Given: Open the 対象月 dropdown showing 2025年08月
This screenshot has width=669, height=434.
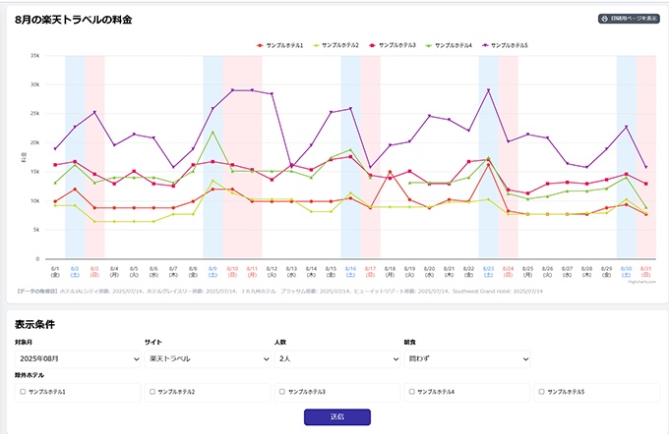Looking at the screenshot, I should click(78, 359).
